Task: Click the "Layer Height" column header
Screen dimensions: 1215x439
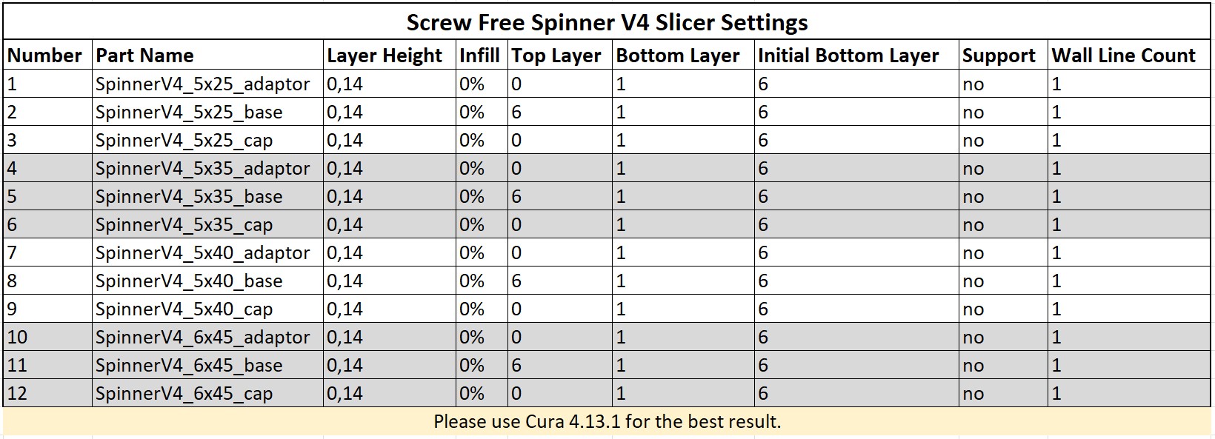Action: click(384, 56)
